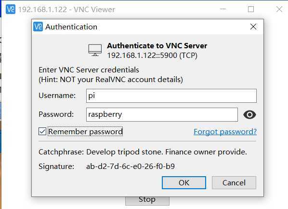Viewport: 288px width, 209px height.
Task: Click the VNC Viewer logo in main title bar
Action: [11, 9]
